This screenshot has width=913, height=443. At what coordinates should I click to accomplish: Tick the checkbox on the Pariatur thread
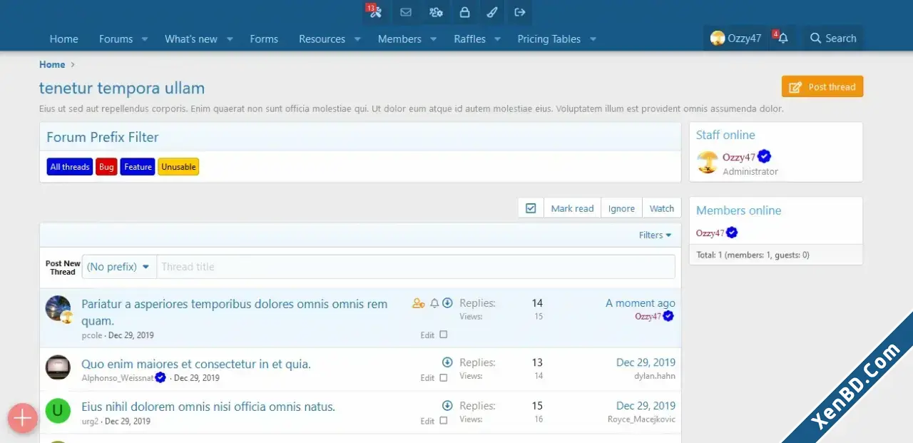444,335
